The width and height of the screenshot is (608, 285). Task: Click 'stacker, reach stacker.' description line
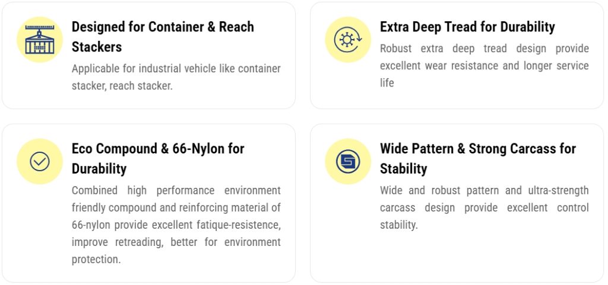(x=122, y=86)
